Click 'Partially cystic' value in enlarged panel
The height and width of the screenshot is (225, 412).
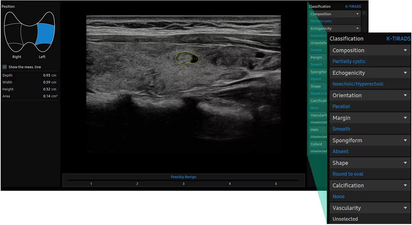[x=349, y=61]
